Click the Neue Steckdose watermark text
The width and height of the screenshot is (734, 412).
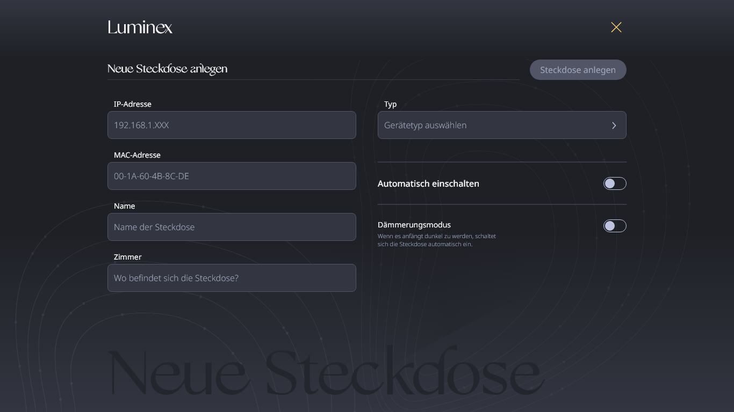(x=325, y=370)
